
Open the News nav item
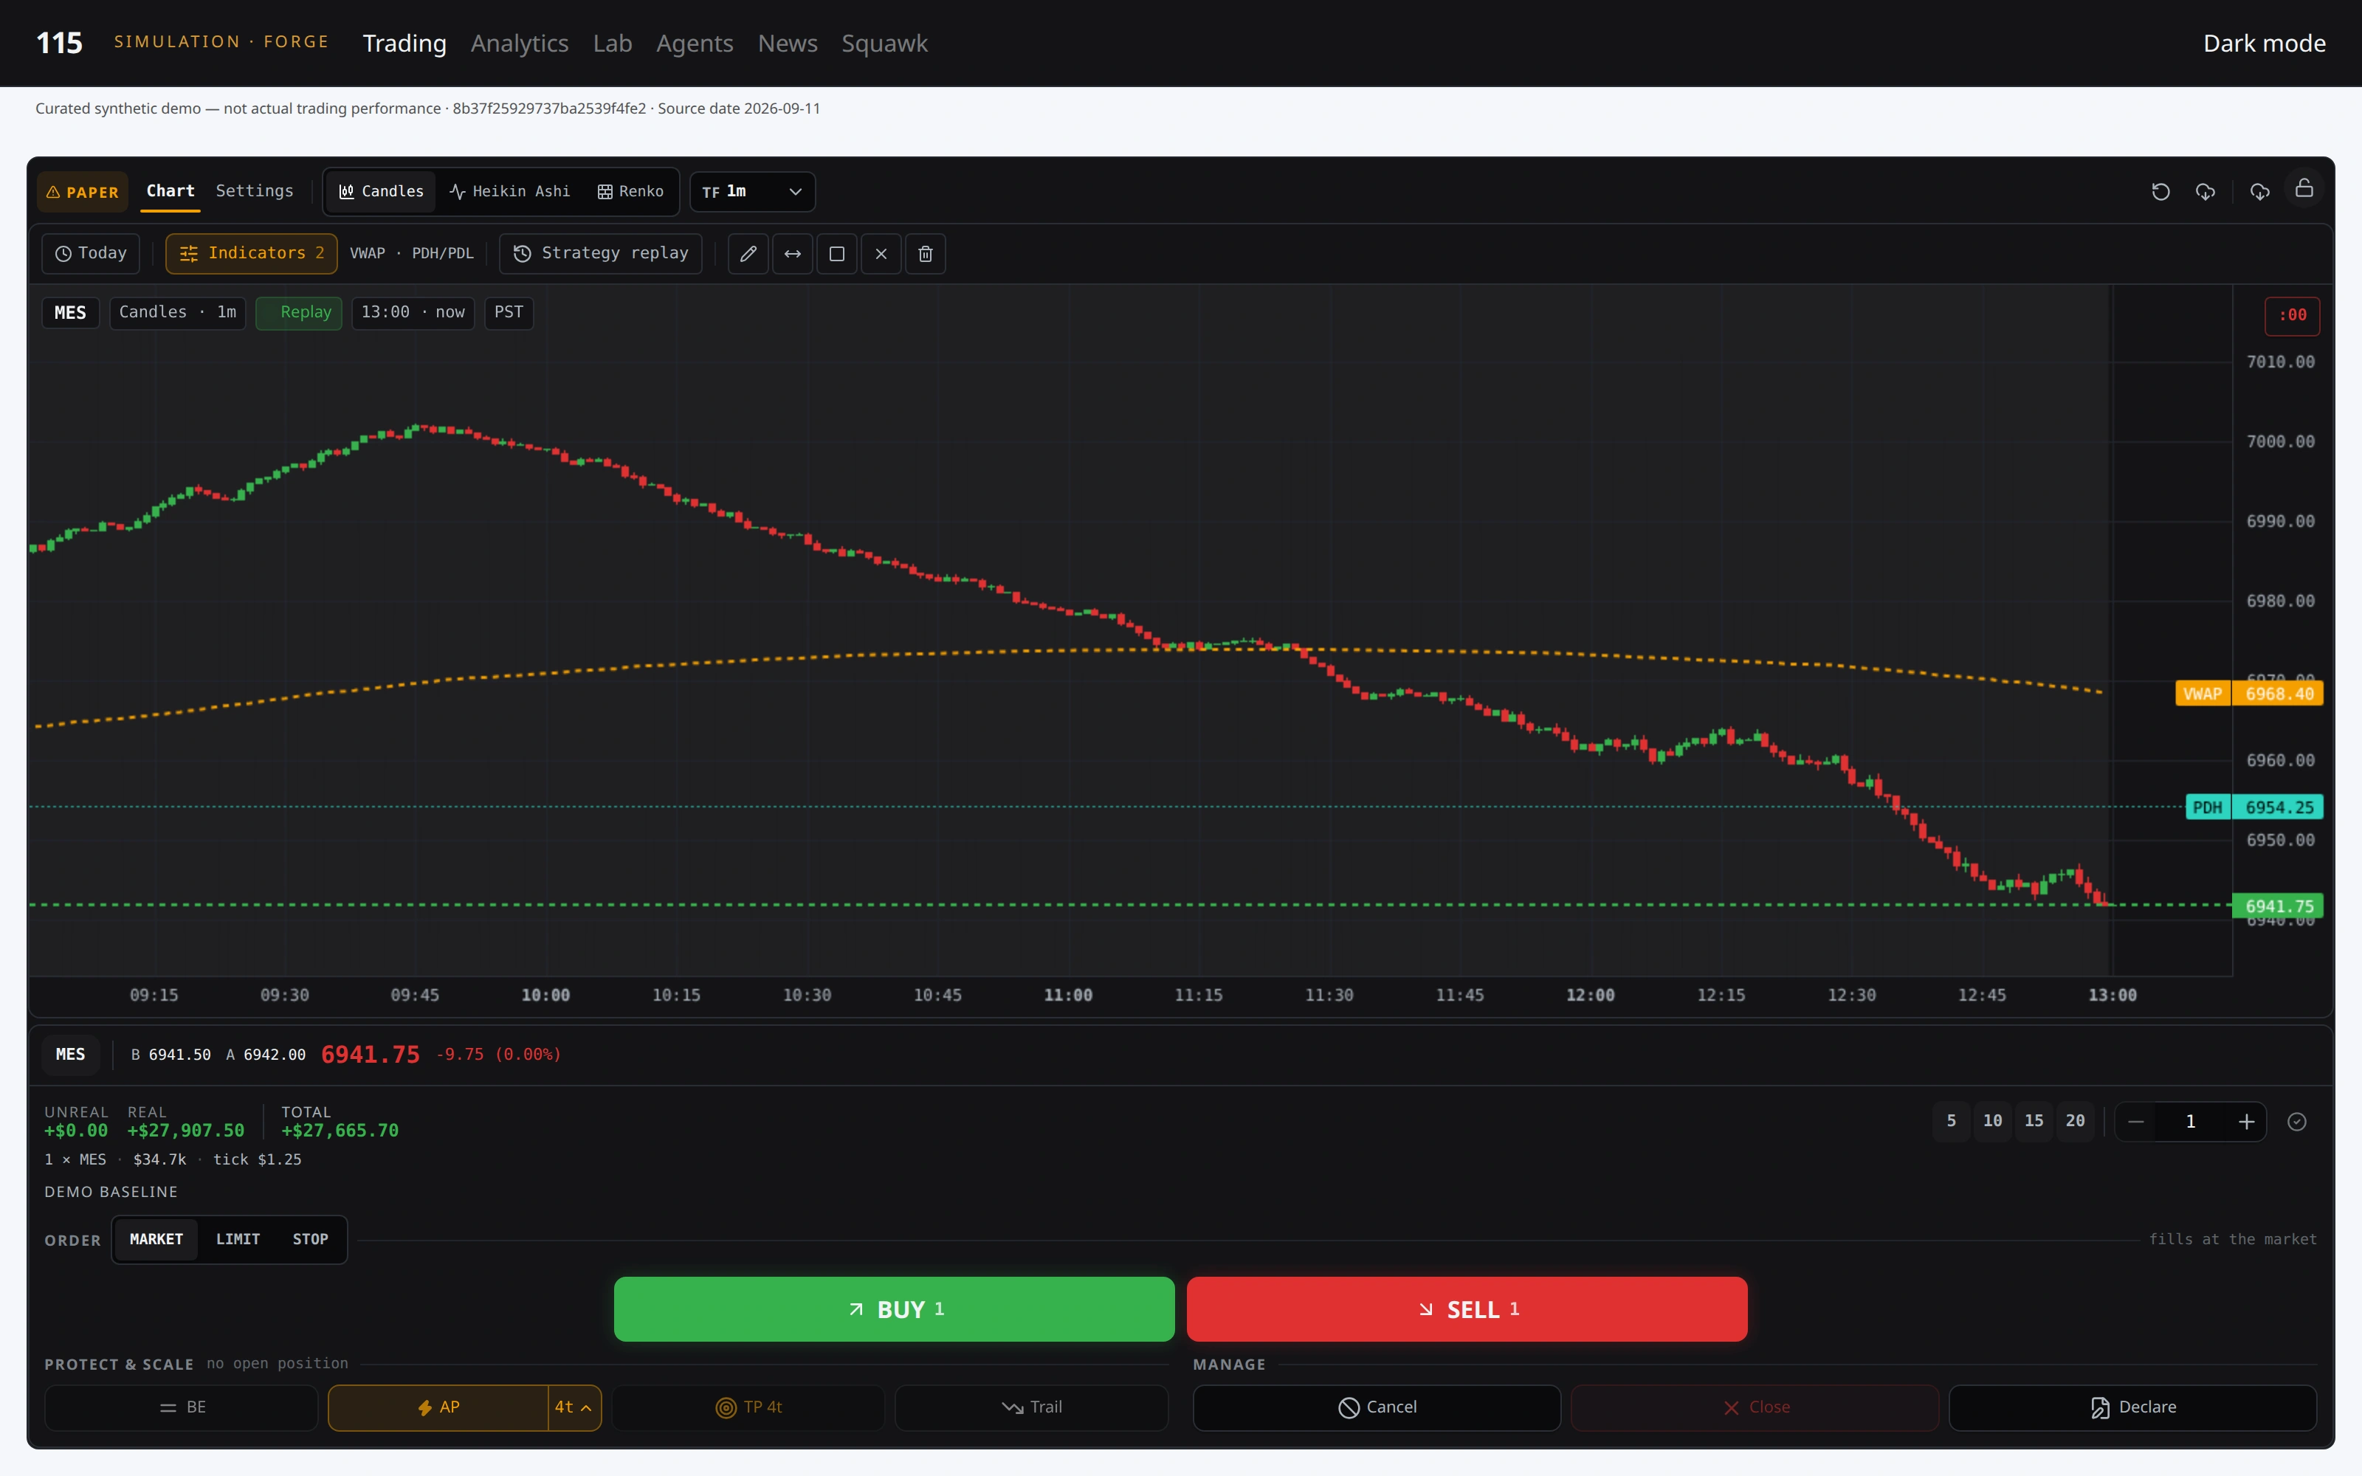click(788, 43)
